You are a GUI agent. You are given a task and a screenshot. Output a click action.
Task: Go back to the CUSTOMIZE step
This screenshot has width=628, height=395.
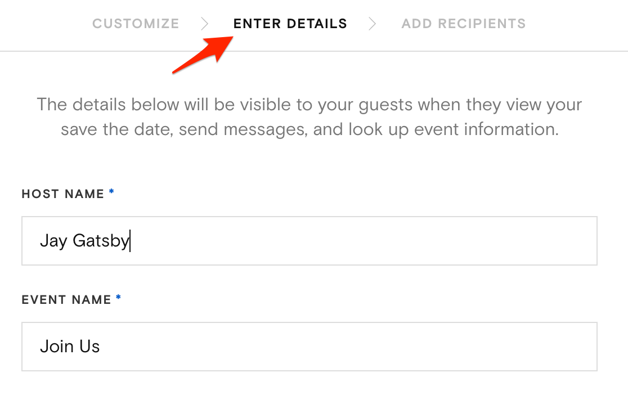(136, 24)
